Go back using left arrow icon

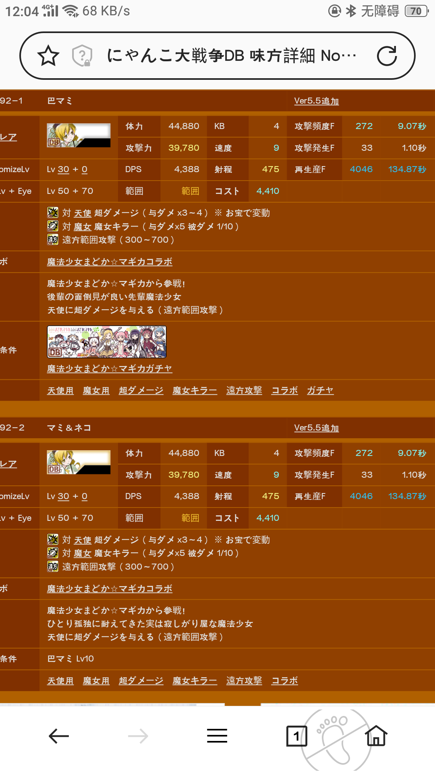click(x=59, y=736)
